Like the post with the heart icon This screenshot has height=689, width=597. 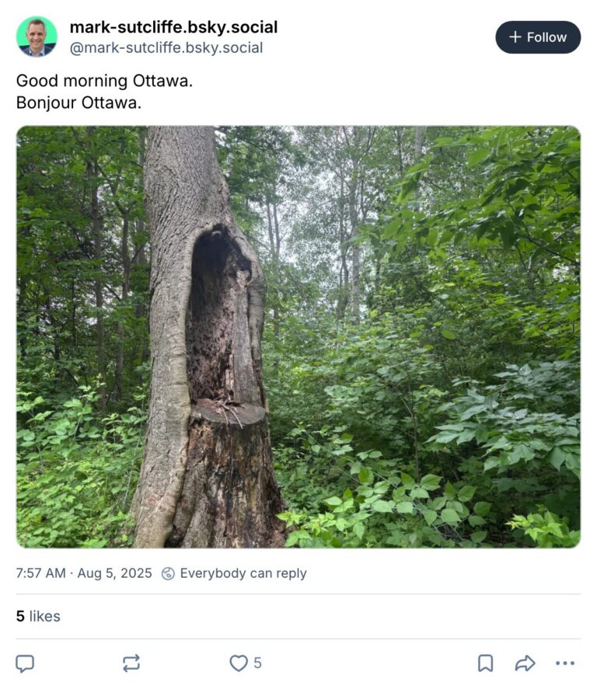[239, 663]
